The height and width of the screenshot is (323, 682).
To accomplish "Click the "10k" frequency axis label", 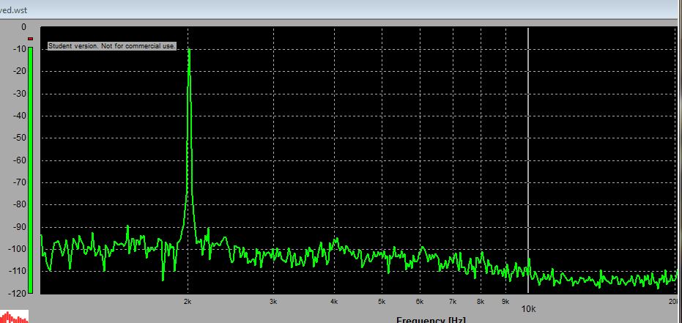I will pos(528,309).
